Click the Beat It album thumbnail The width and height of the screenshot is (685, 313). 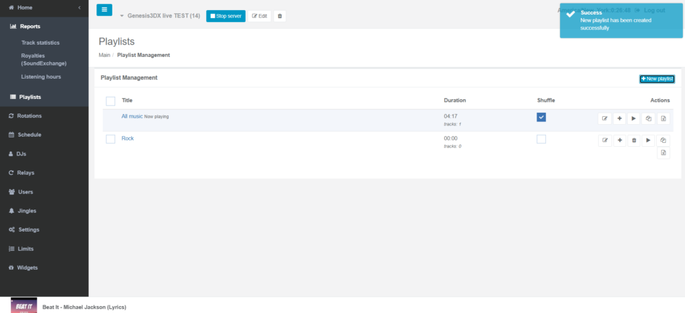click(23, 306)
